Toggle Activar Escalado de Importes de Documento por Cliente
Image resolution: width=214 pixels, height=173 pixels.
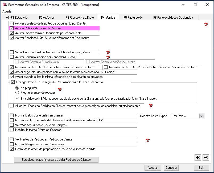(x=12, y=23)
